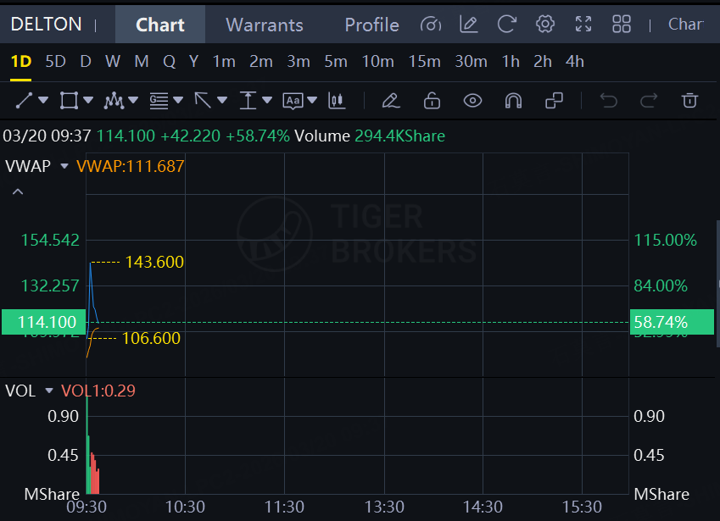This screenshot has width=720, height=521.
Task: Collapse the VWAP indicator panel chevron
Action: pyautogui.click(x=18, y=191)
